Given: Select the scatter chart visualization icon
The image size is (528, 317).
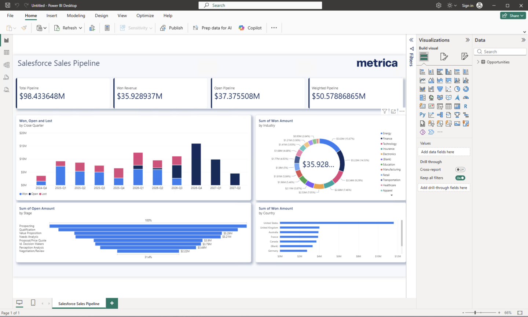Looking at the screenshot, I should click(x=448, y=89).
